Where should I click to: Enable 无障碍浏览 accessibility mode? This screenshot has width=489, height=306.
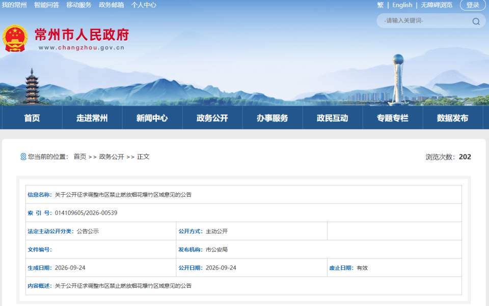pos(437,5)
